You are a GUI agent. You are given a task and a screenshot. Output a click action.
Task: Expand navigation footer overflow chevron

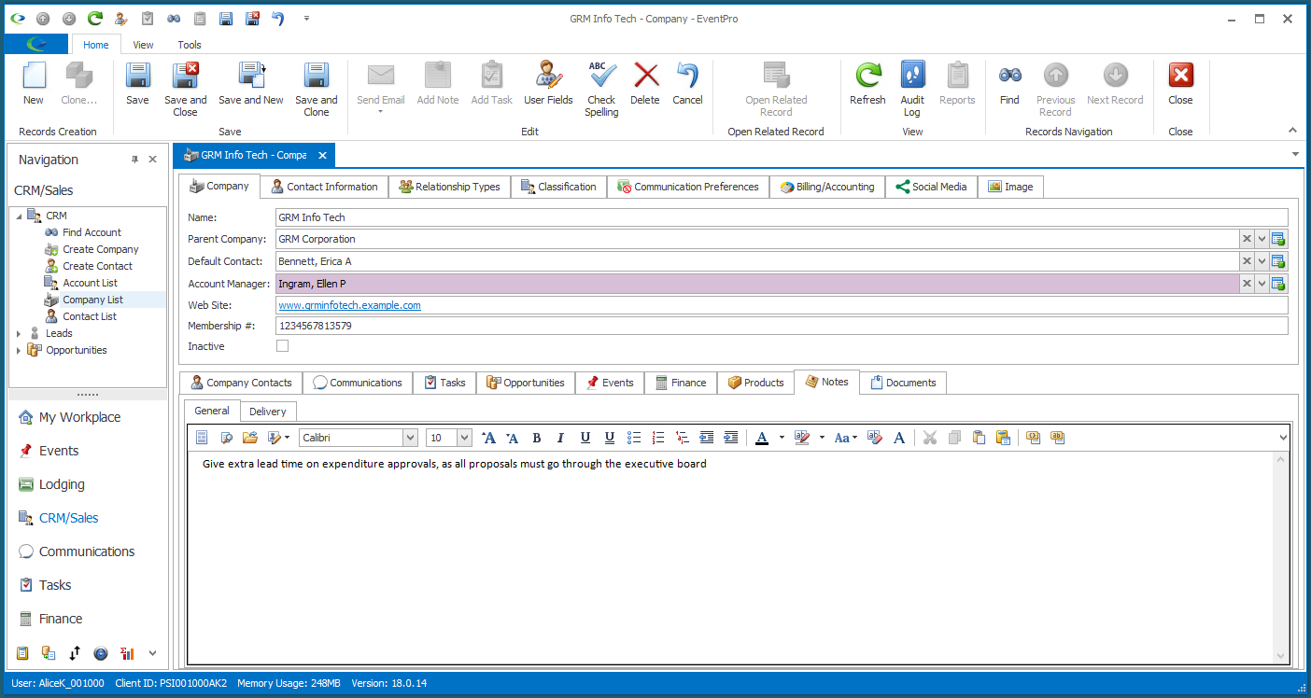click(153, 653)
